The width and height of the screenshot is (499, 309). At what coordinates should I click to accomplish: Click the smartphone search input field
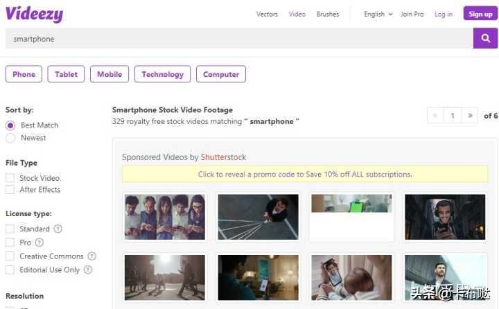[239, 38]
